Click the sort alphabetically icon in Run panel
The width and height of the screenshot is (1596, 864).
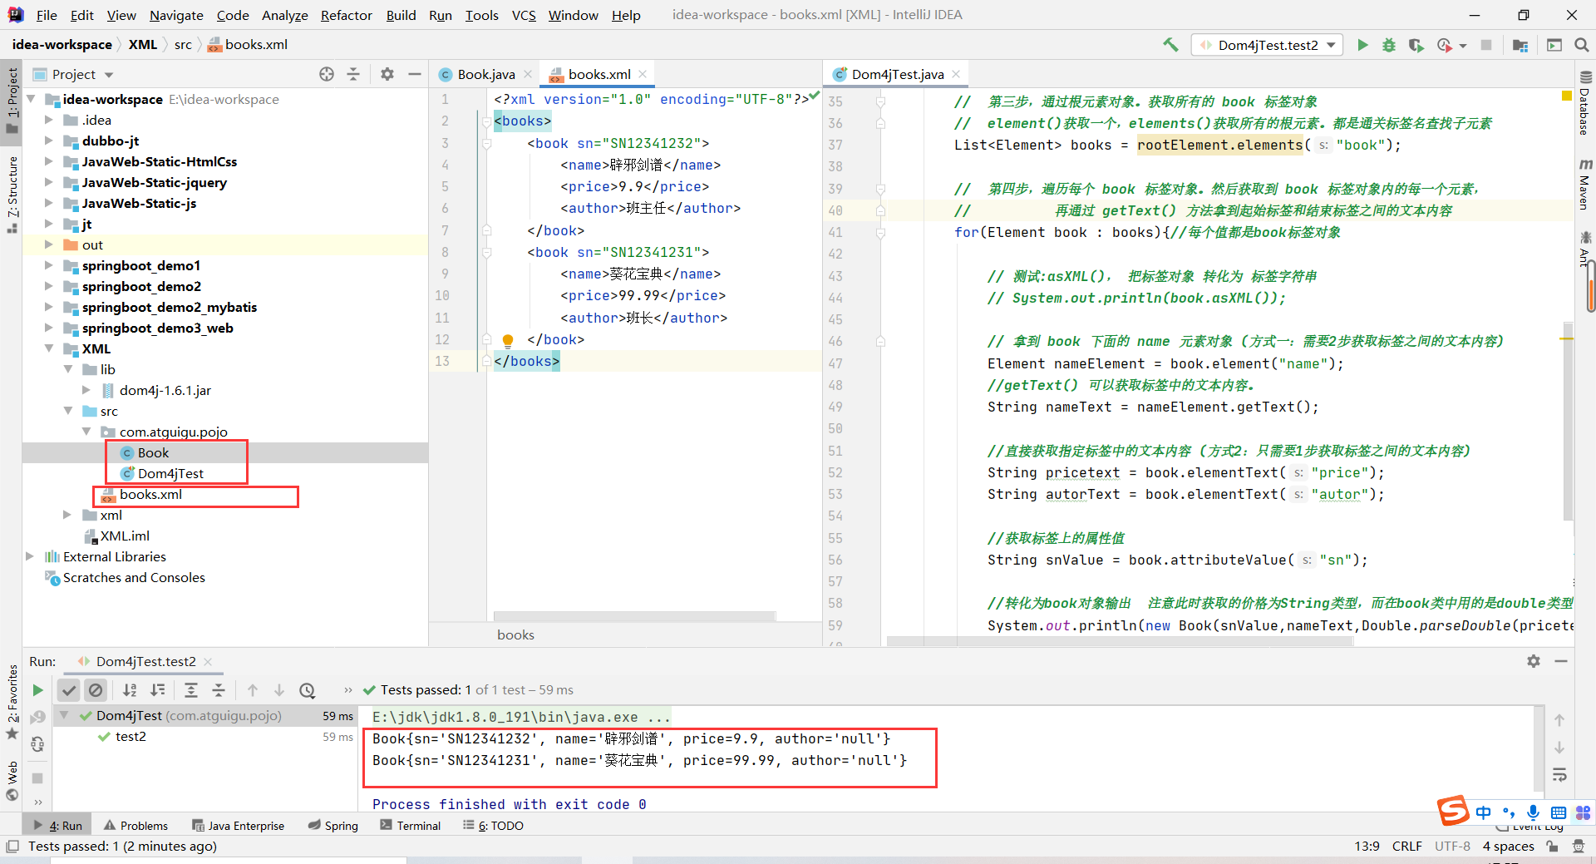tap(130, 690)
